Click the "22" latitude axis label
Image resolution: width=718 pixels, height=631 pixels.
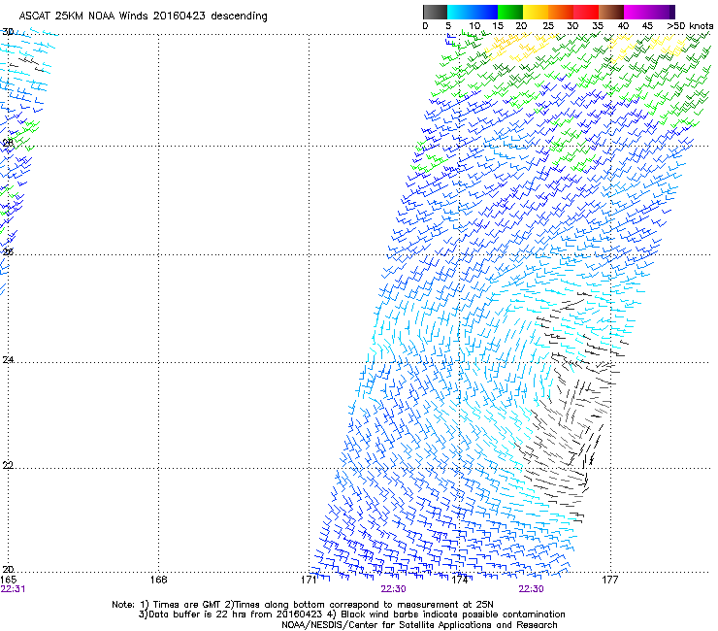click(8, 465)
